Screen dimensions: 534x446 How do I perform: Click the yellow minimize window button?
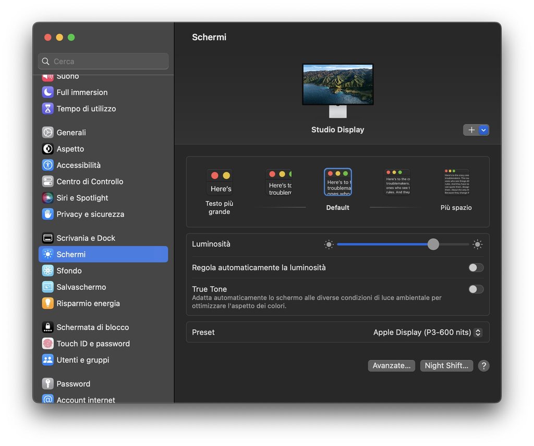59,38
